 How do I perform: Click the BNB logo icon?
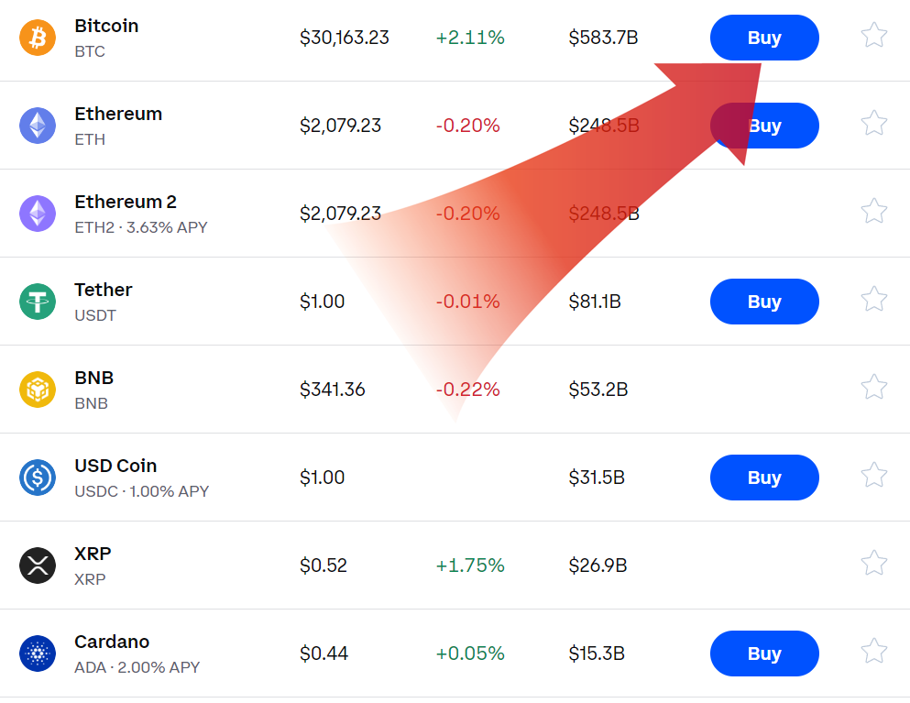(38, 390)
